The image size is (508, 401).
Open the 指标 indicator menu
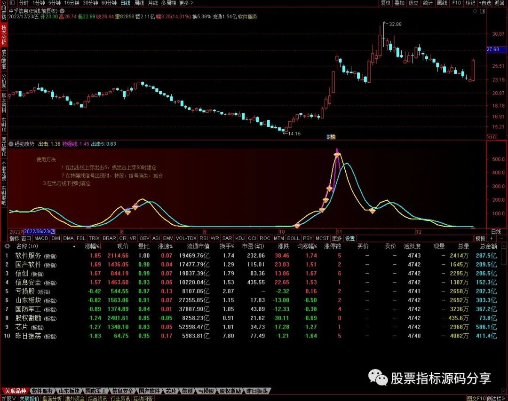[x=14, y=238]
